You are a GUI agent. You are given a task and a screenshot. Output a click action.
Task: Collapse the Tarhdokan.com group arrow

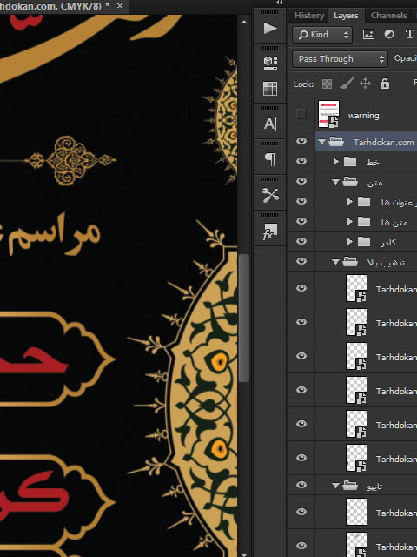(x=321, y=142)
